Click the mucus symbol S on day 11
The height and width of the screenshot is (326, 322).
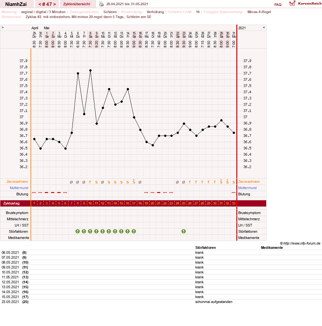[x=96, y=182]
